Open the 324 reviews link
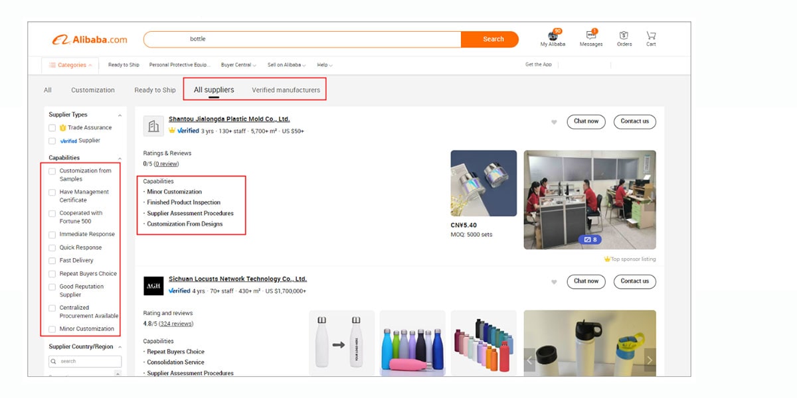 point(176,324)
